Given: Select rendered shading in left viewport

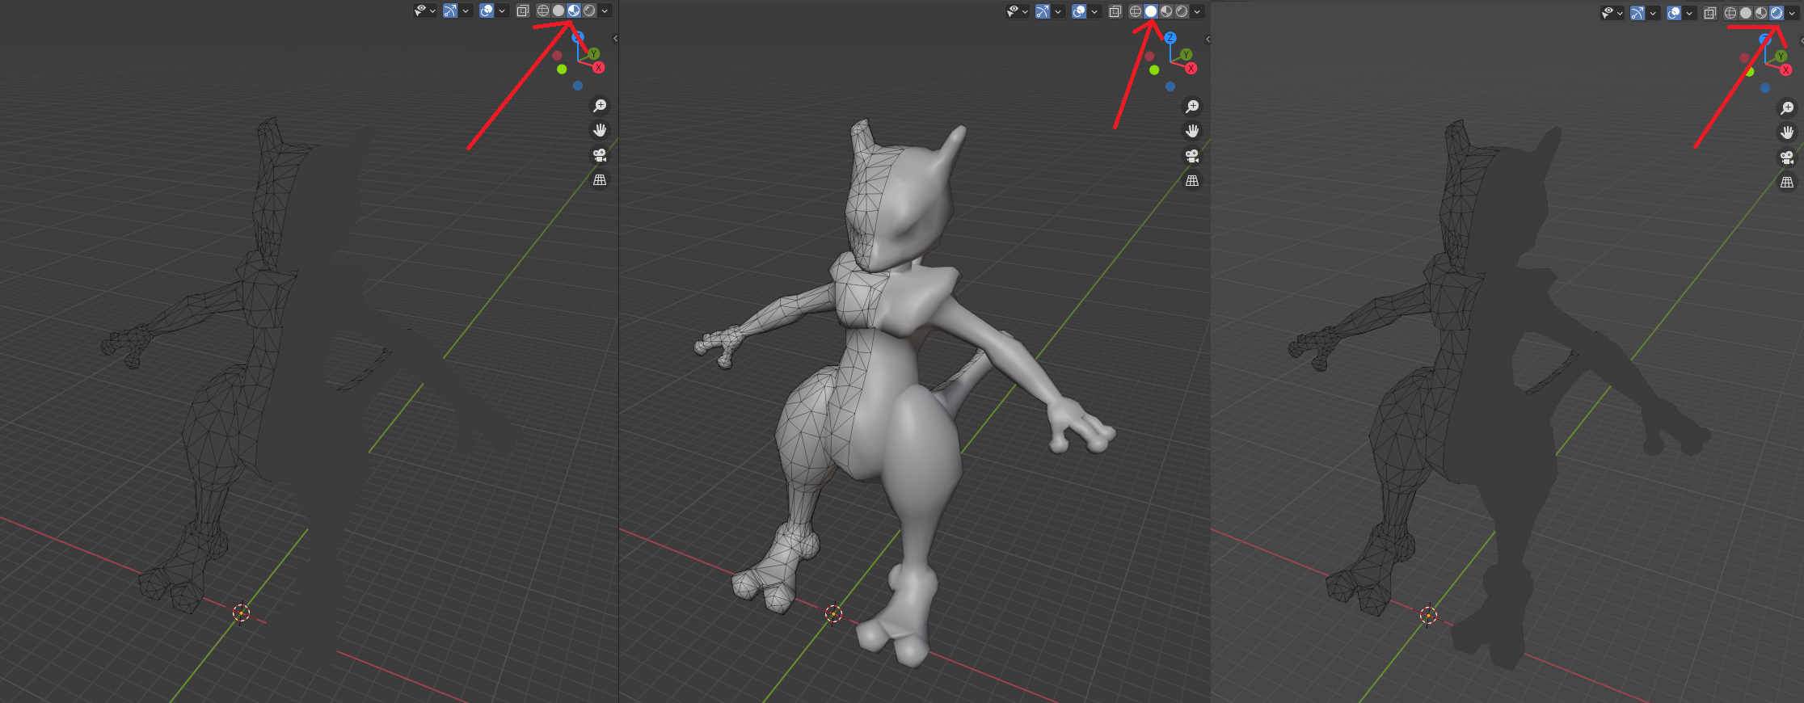Looking at the screenshot, I should tap(589, 11).
